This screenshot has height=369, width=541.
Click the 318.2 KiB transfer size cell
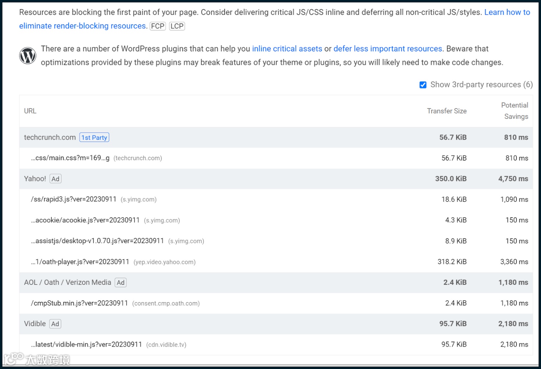click(x=452, y=262)
